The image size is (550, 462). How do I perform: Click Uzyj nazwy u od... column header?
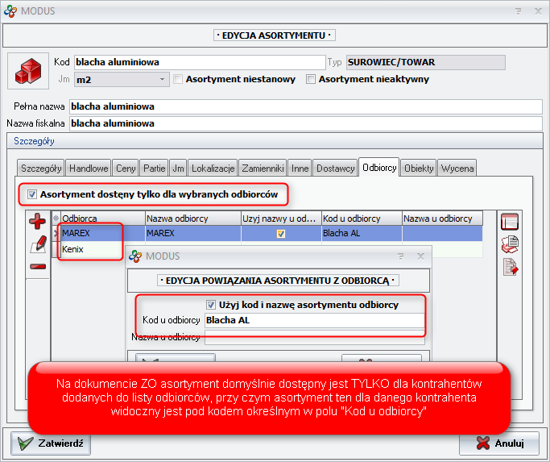point(281,219)
